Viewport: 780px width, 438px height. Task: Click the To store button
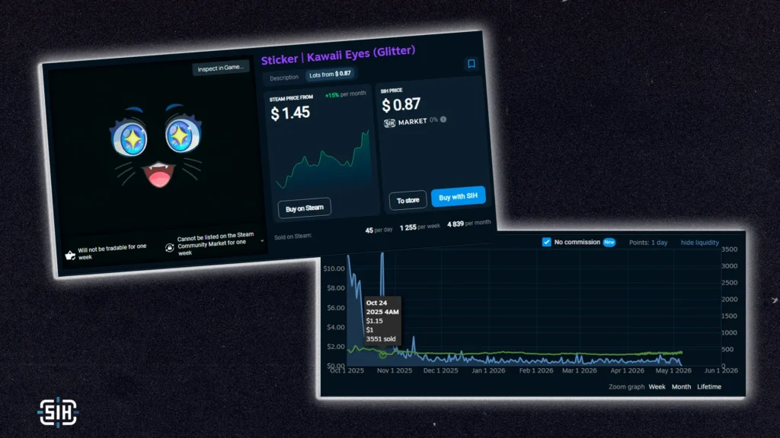[x=408, y=200]
